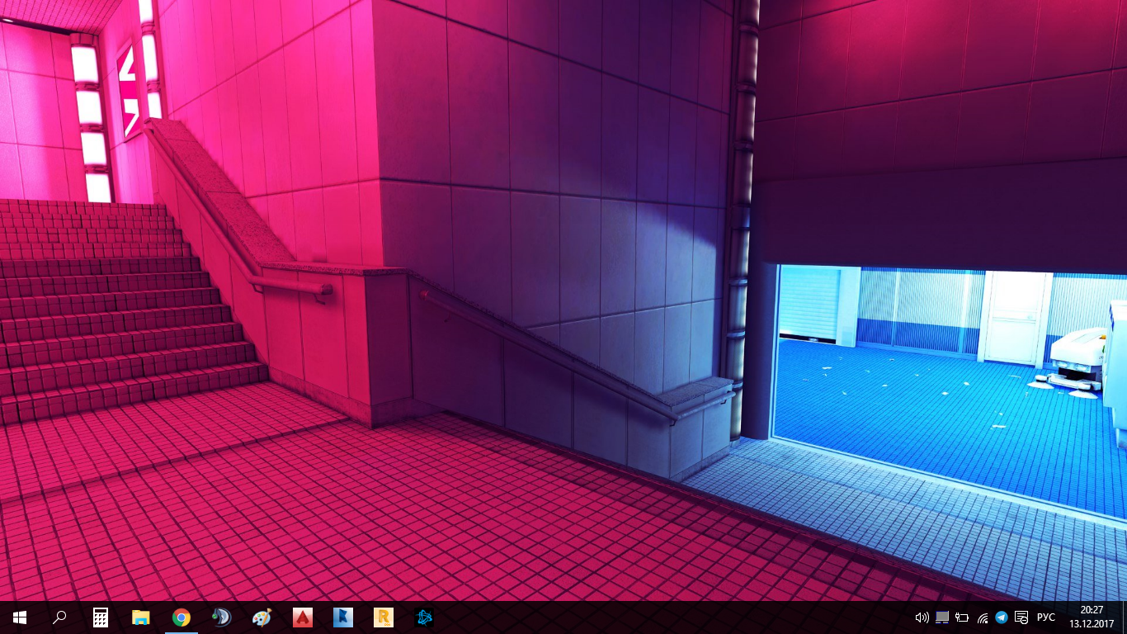Launch blue Revit icon on taskbar

[x=343, y=617]
